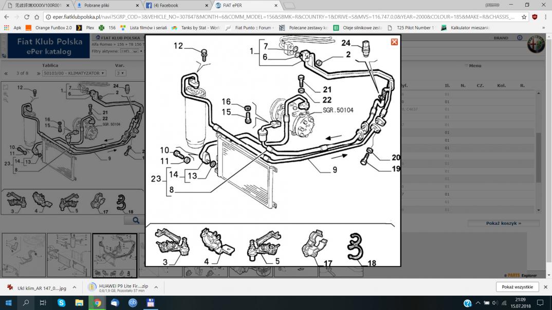The width and height of the screenshot is (552, 310).
Task: Click browser back arrow
Action: pyautogui.click(x=7, y=17)
